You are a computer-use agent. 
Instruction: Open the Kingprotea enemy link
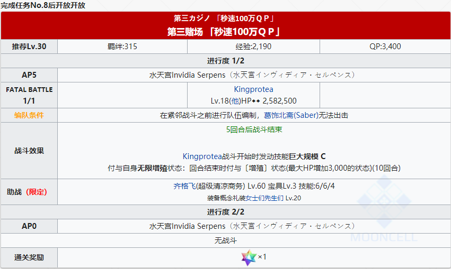[253, 89]
